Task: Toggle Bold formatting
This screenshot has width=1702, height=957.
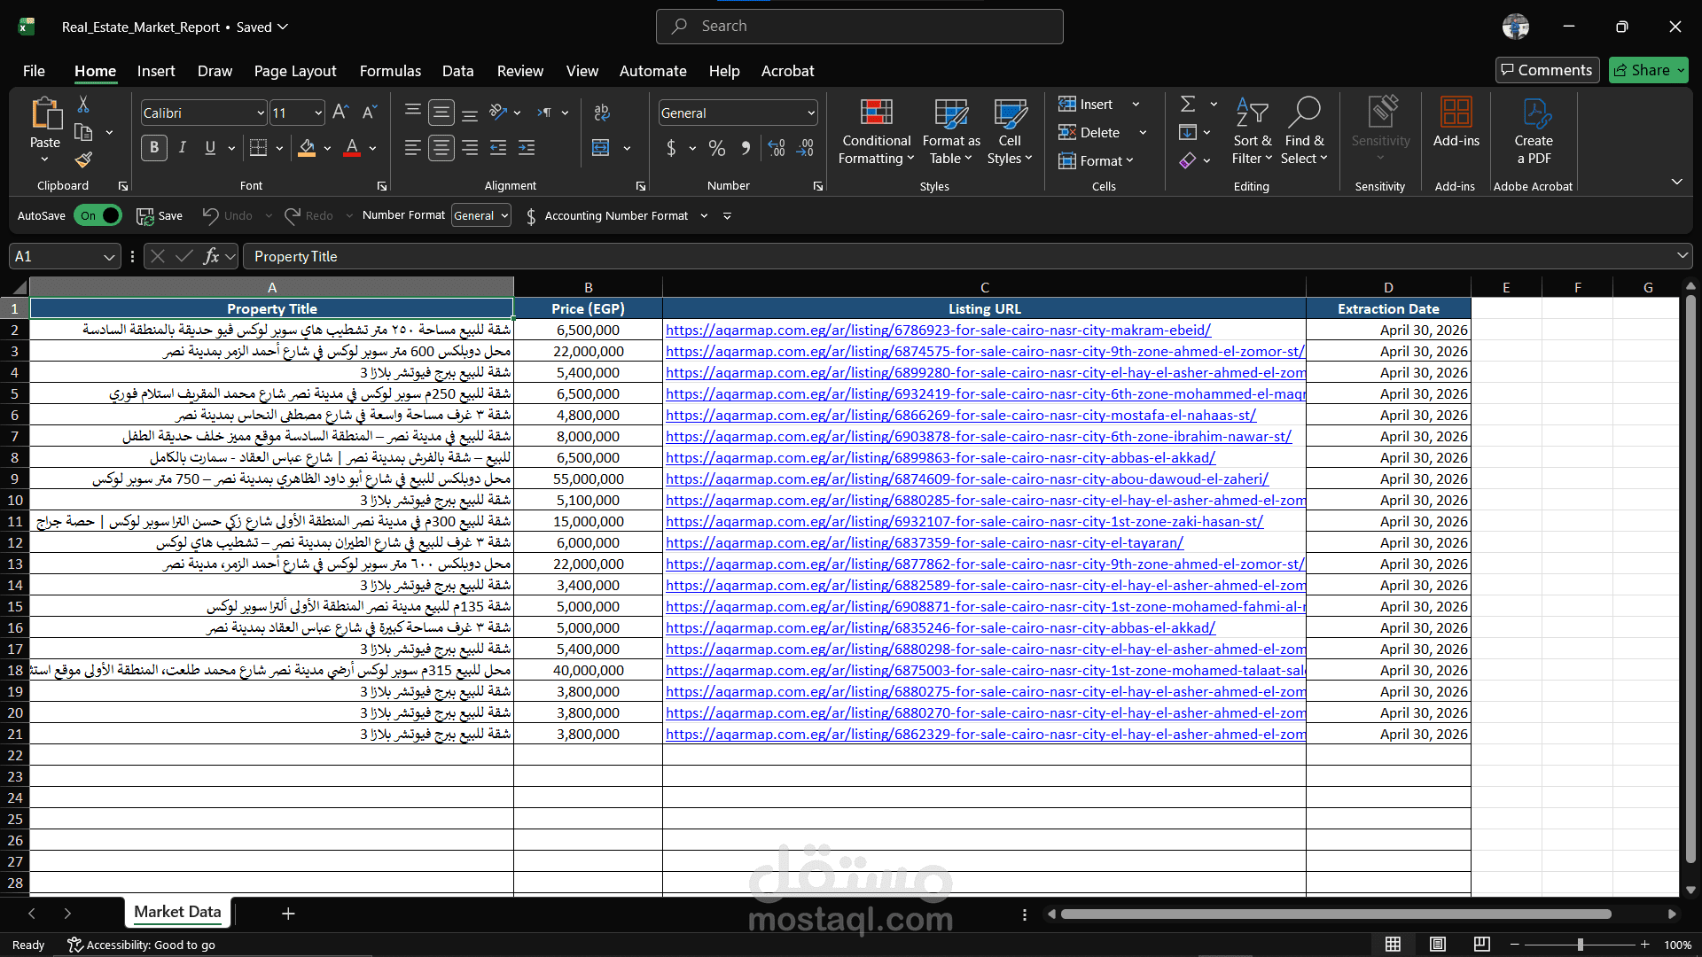Action: pyautogui.click(x=154, y=148)
